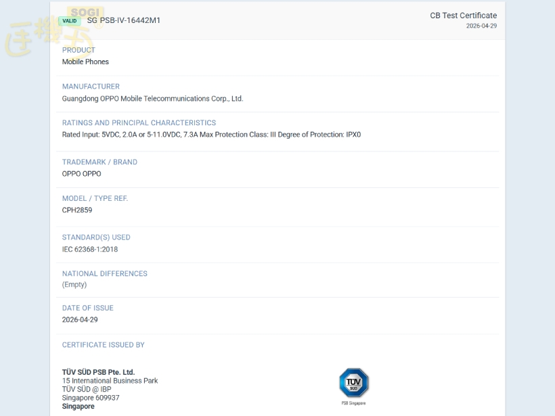Select standard IEC 62368-1:2018

(x=90, y=249)
